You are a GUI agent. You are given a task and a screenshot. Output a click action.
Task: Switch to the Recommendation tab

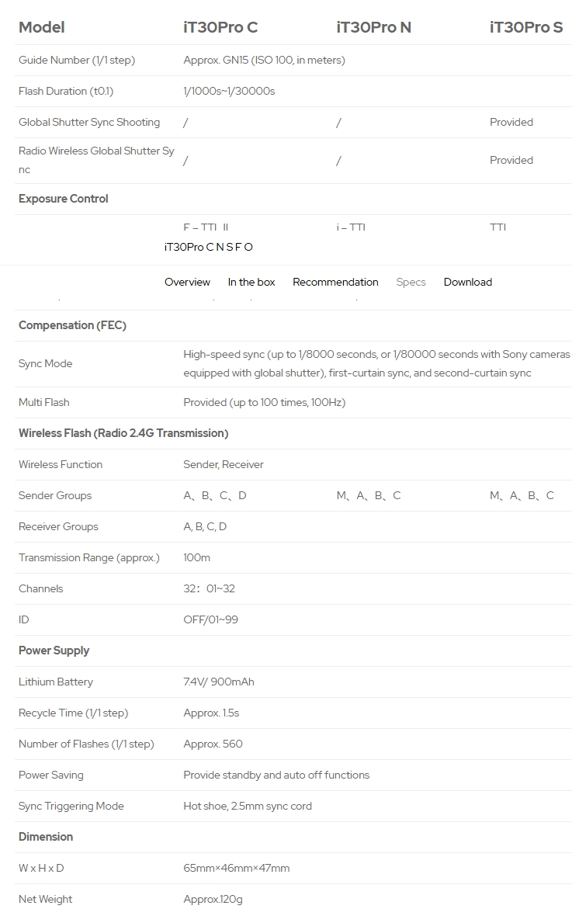pyautogui.click(x=335, y=282)
